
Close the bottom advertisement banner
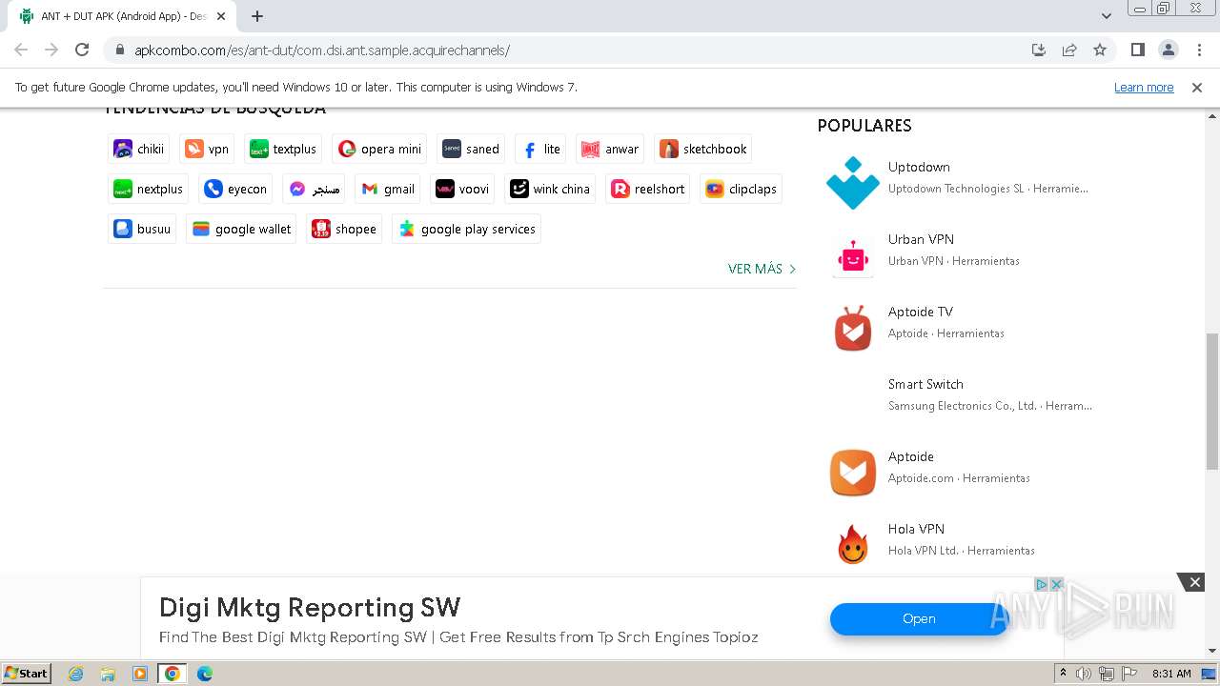tap(1194, 582)
